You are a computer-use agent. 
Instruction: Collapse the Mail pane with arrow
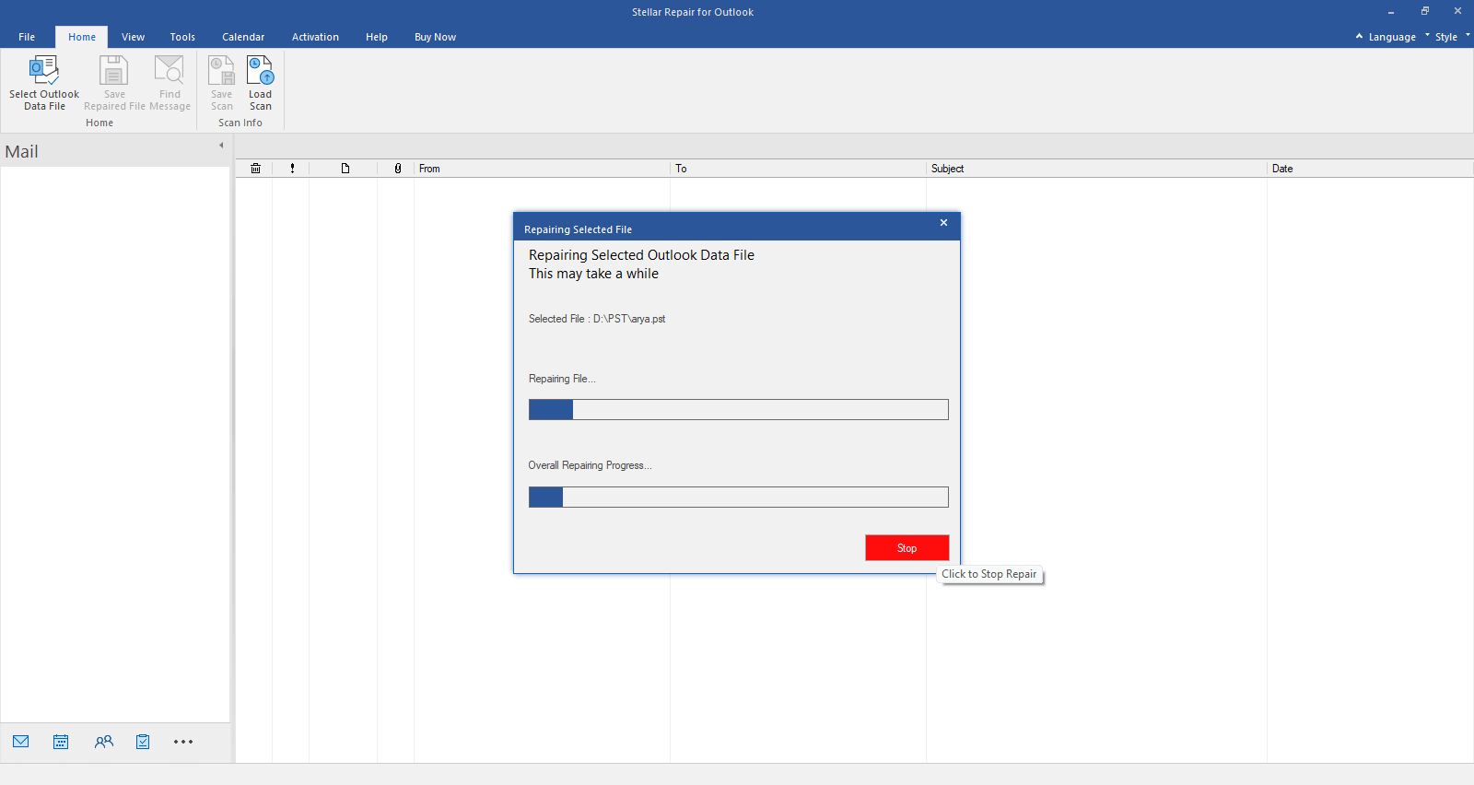click(221, 146)
